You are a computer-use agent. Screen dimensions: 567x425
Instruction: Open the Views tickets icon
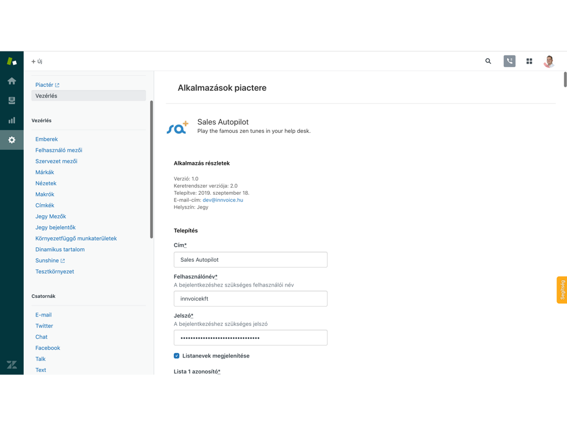click(12, 101)
